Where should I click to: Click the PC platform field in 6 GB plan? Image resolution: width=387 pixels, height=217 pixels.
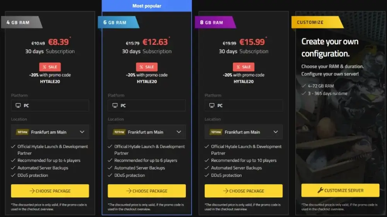[x=147, y=105]
